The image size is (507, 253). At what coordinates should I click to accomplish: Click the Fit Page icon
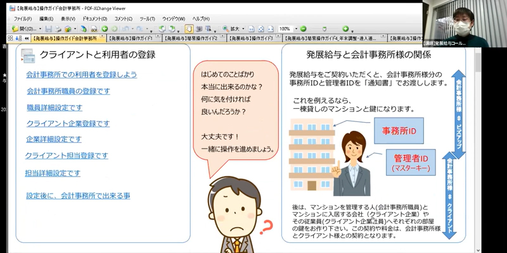[x=261, y=29]
